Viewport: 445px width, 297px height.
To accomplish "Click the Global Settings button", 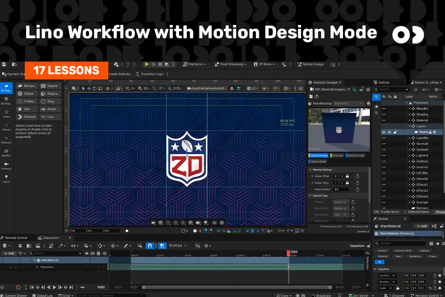I will coord(319,156).
